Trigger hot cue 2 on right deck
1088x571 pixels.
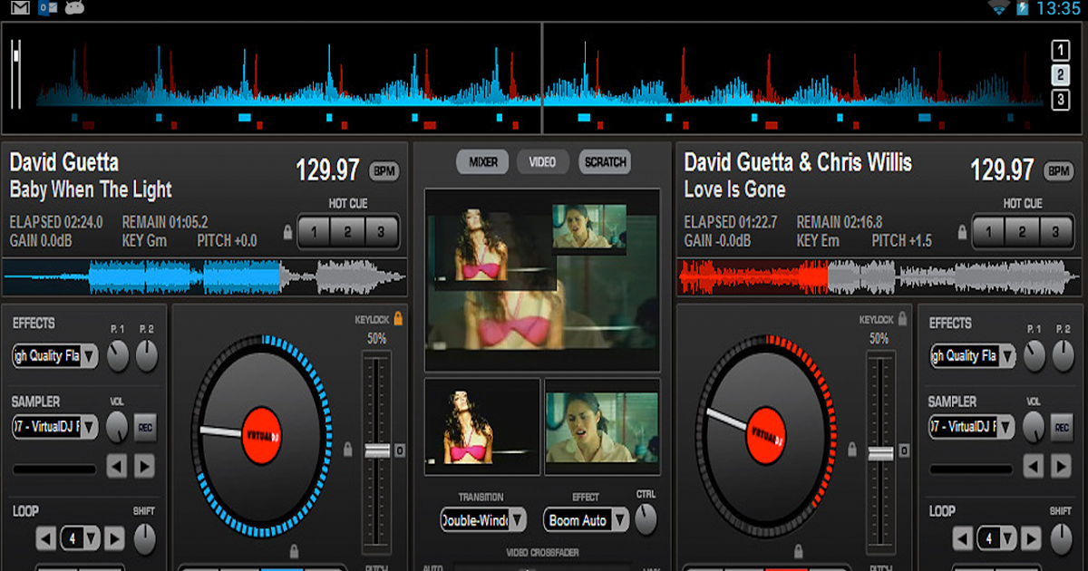point(1022,232)
